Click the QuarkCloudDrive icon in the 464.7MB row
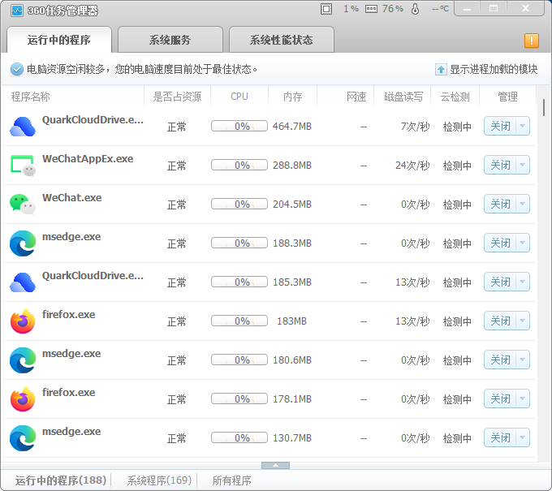552x491 pixels. coord(23,127)
